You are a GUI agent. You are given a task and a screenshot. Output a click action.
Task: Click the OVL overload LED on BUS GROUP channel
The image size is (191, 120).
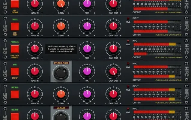(x=128, y=63)
